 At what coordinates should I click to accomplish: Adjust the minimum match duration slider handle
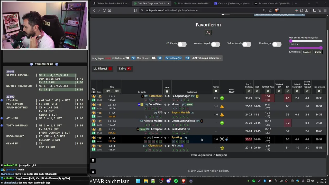pos(290,41)
